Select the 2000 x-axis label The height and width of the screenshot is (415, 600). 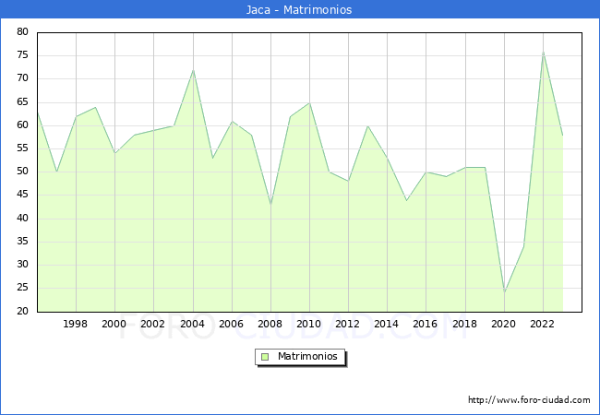(x=114, y=325)
